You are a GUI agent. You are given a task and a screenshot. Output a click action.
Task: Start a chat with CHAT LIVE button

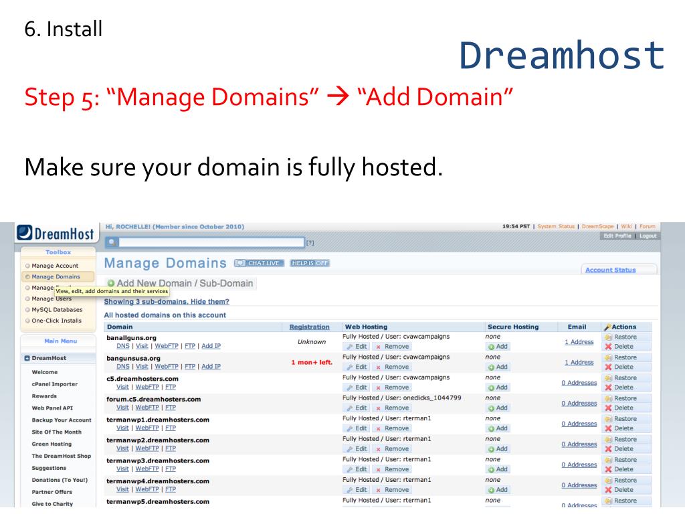[x=260, y=263]
